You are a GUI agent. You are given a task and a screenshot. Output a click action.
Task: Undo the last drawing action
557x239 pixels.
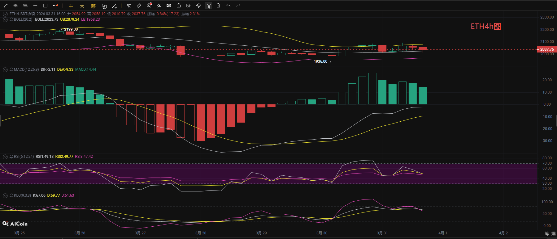(228, 6)
